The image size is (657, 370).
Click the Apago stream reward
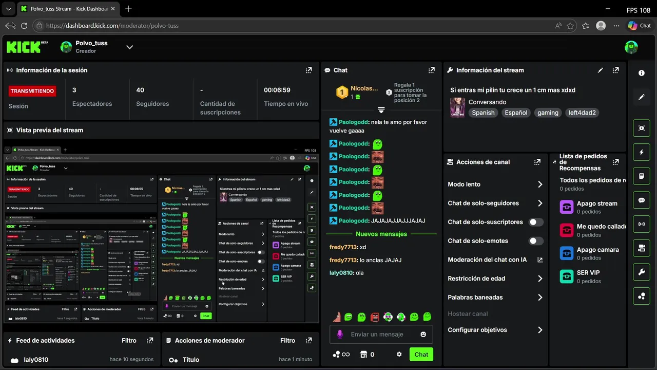coord(592,207)
